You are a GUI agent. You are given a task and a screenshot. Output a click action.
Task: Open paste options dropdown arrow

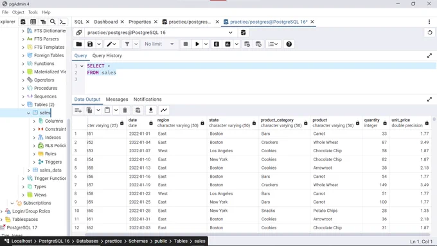tap(116, 110)
